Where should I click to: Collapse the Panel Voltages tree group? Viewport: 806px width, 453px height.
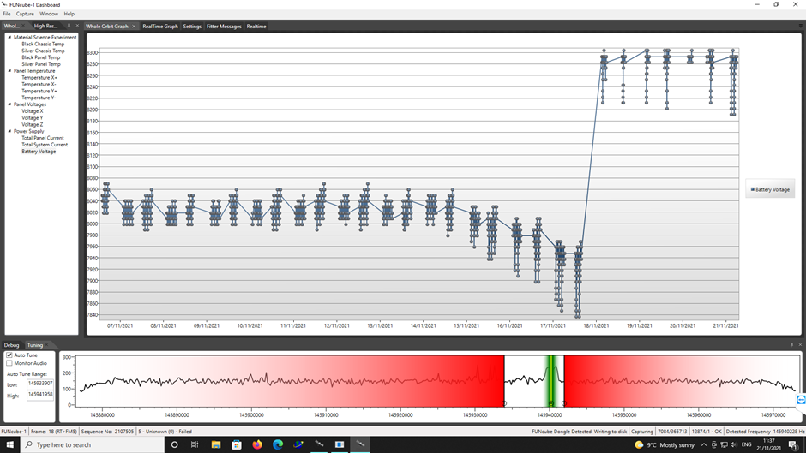(9, 104)
